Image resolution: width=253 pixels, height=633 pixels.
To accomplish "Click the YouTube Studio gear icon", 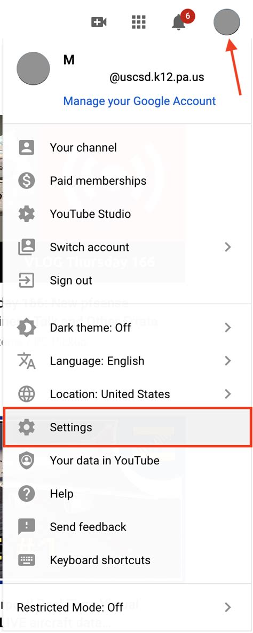I will [27, 213].
